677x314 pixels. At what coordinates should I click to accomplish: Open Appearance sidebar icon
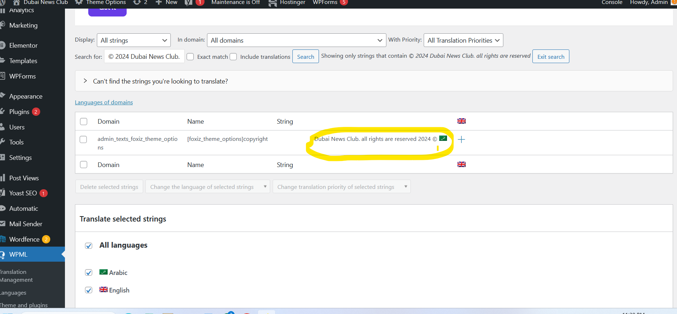tap(2, 96)
